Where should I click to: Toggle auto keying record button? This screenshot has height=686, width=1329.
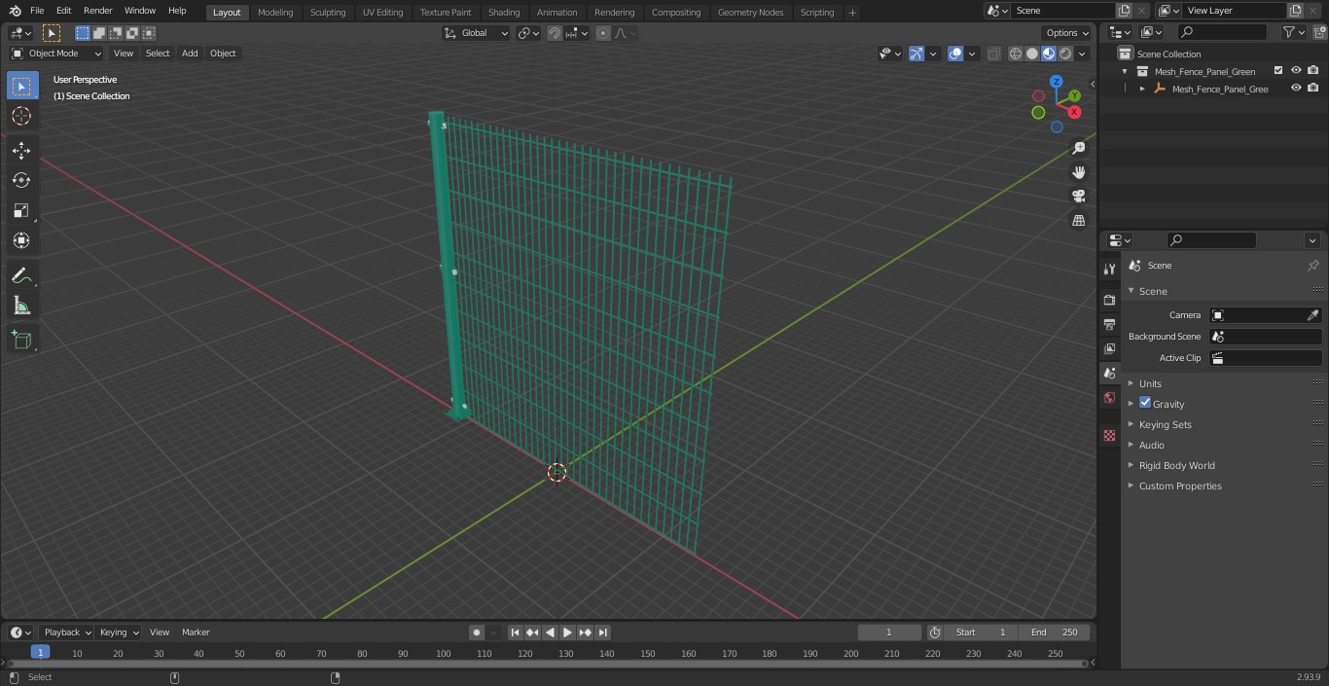click(x=477, y=632)
